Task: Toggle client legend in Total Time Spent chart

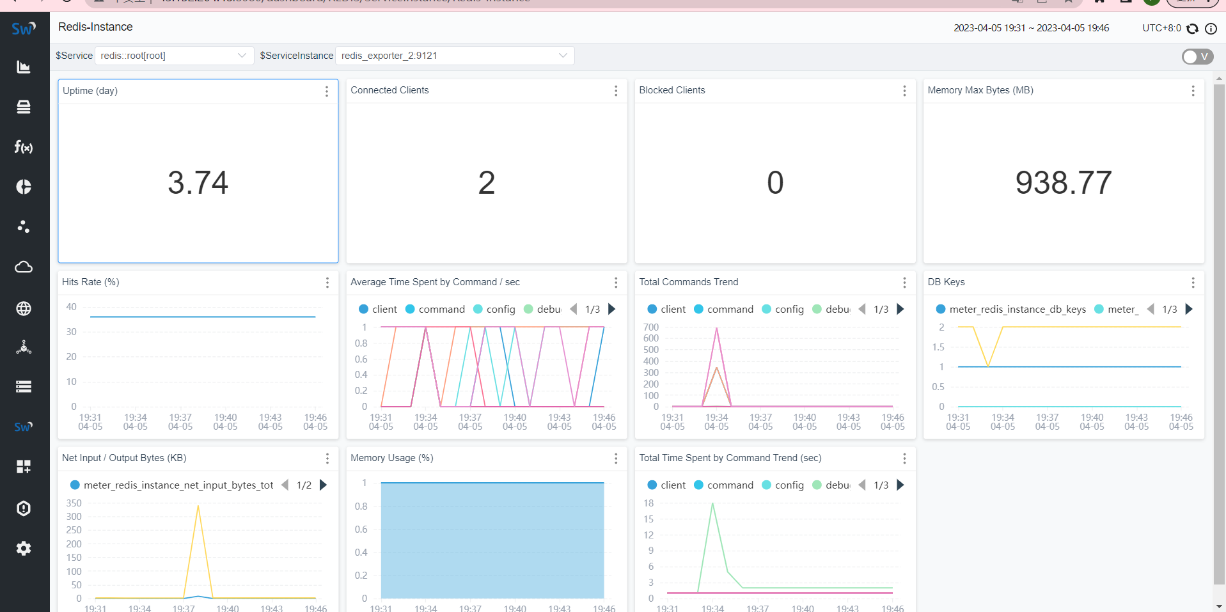Action: [666, 485]
